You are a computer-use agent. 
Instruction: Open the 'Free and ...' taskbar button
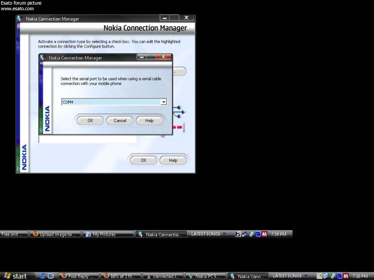(x=14, y=234)
